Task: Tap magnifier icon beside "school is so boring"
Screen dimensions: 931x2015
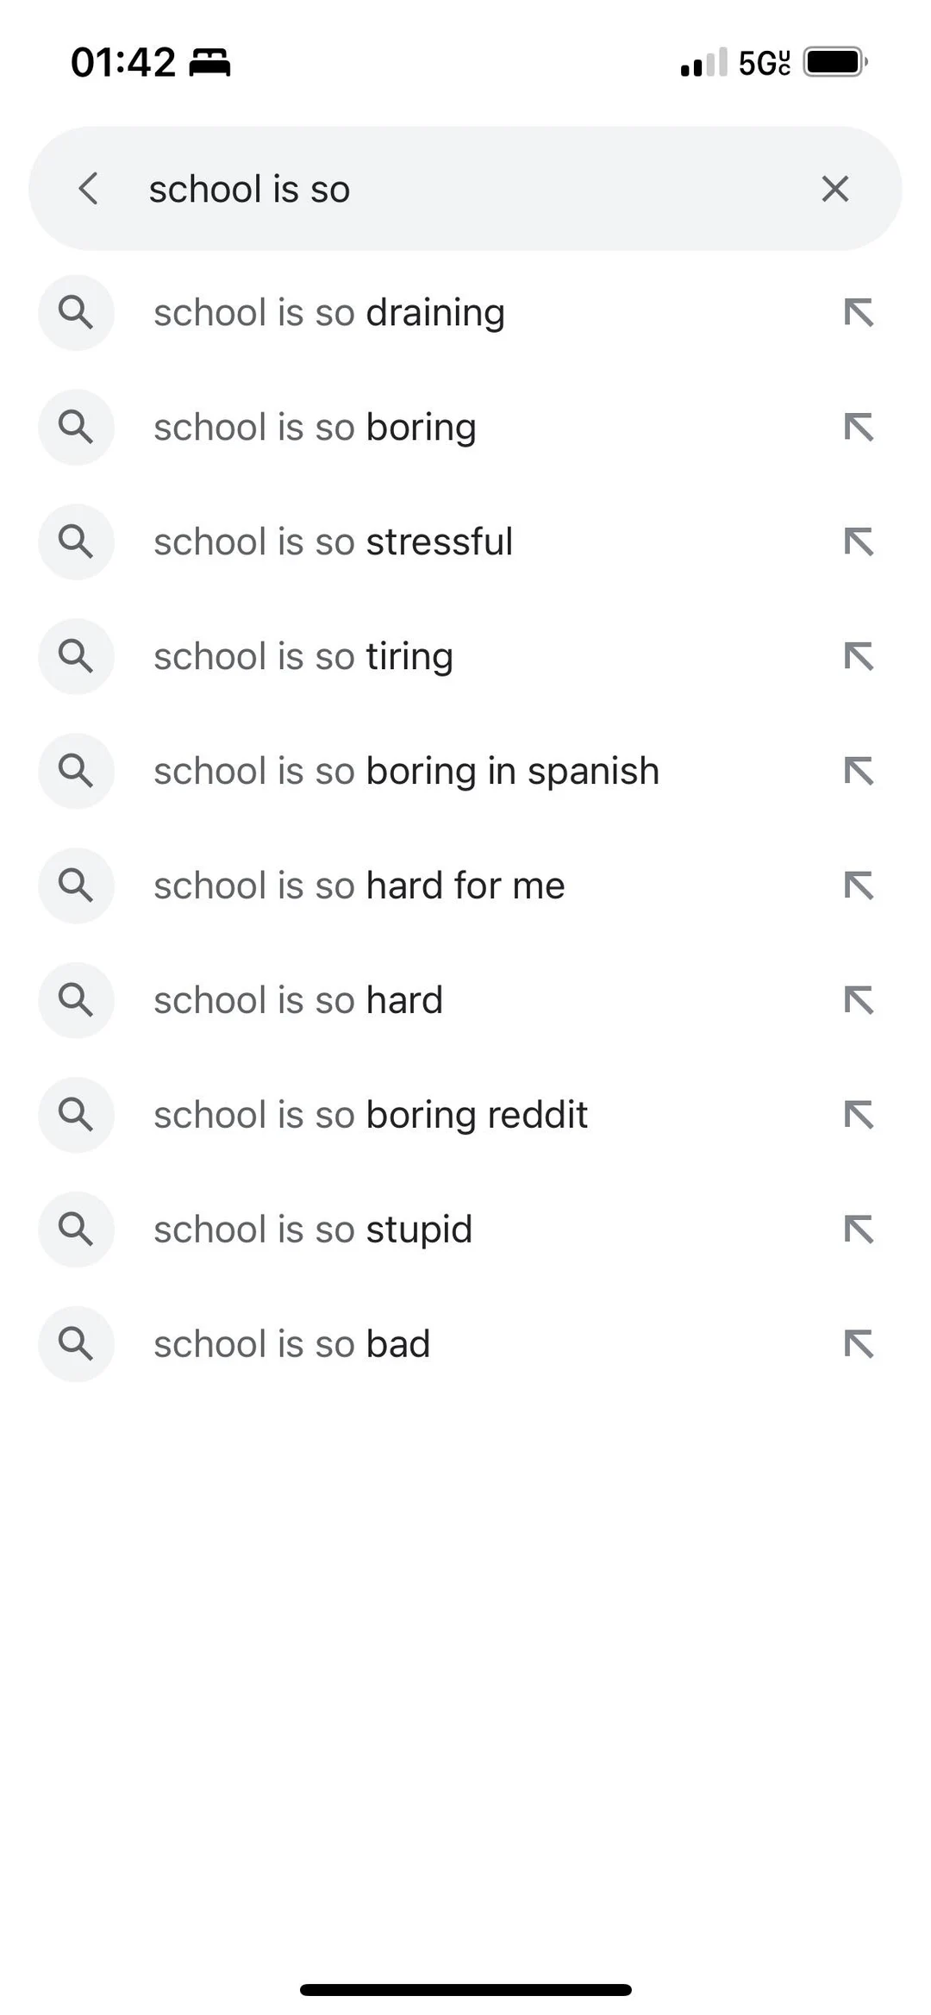Action: 76,428
